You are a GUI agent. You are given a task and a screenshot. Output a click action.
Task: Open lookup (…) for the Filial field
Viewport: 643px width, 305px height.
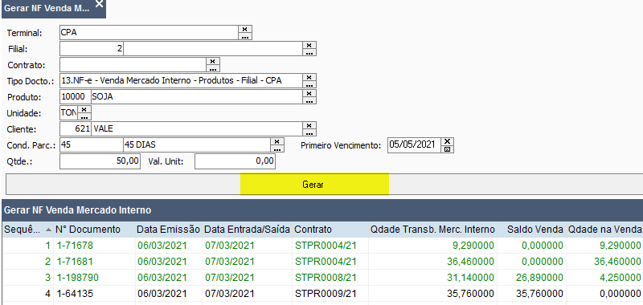[309, 52]
